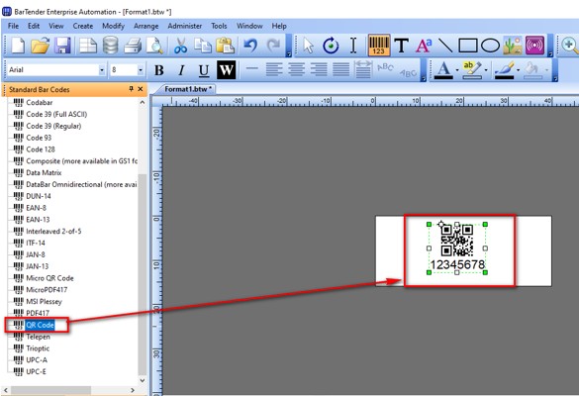This screenshot has height=396, width=579.
Task: Click the Zoom In magnifier icon
Action: [x=569, y=46]
